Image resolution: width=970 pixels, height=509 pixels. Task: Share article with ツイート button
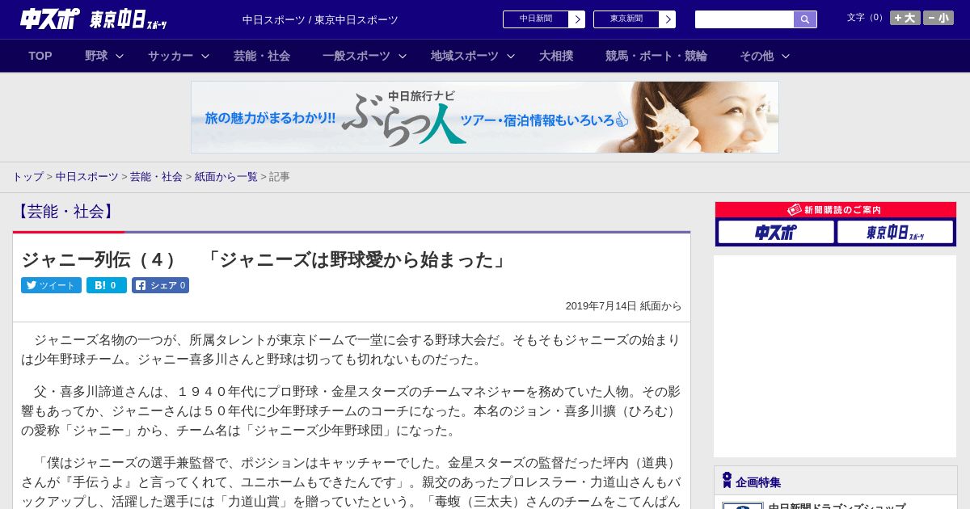pos(51,285)
